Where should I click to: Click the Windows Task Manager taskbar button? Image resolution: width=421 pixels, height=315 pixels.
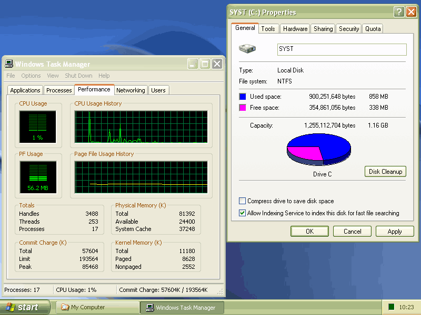[x=182, y=308]
